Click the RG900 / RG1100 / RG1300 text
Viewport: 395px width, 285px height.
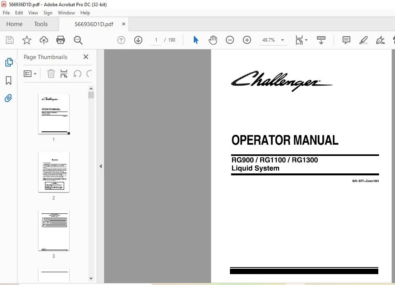tap(275, 160)
